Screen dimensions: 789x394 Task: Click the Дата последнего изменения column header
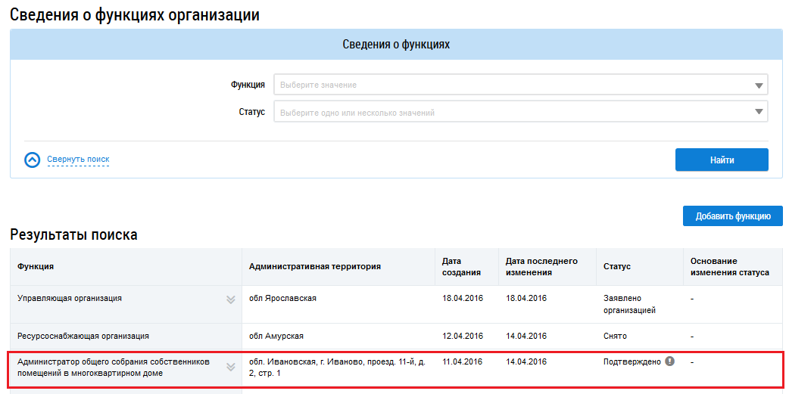click(x=541, y=267)
